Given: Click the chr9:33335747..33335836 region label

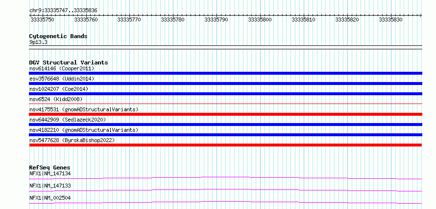Looking at the screenshot, I should click(63, 10).
